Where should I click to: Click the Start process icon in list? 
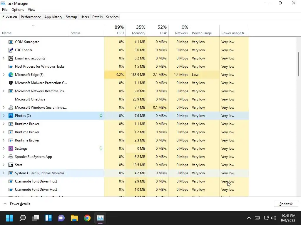pos(11,165)
